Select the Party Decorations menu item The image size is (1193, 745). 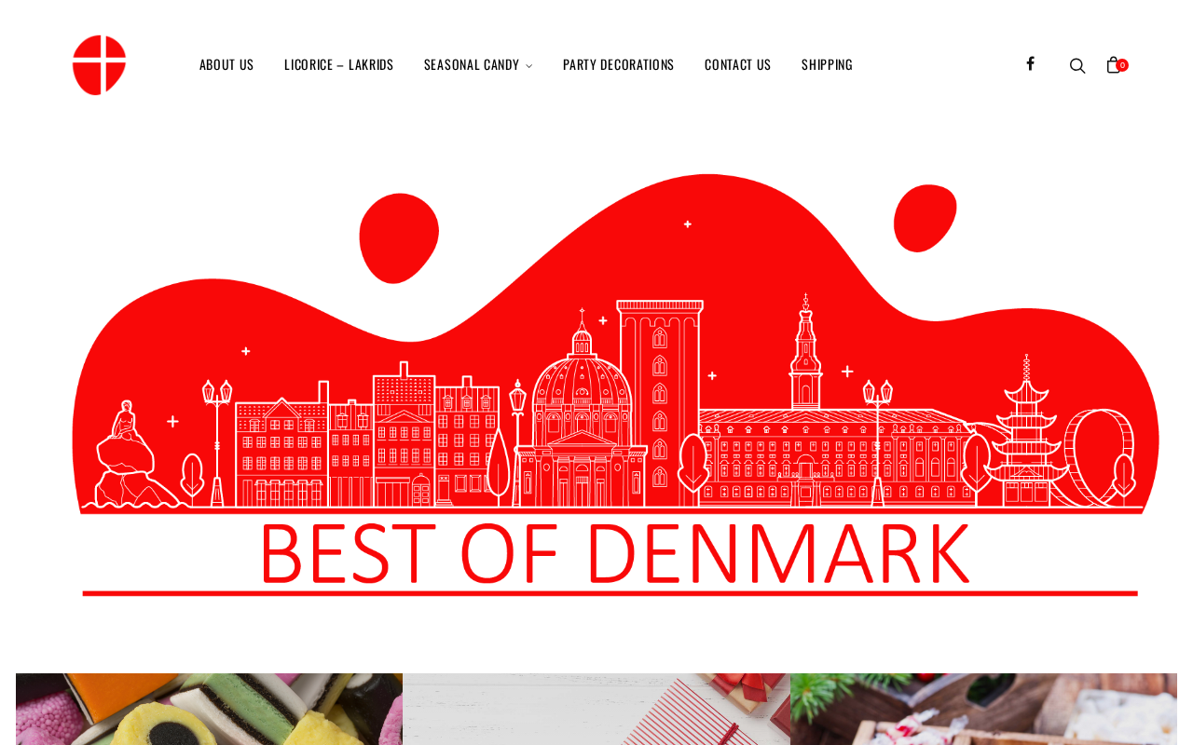[x=619, y=64]
